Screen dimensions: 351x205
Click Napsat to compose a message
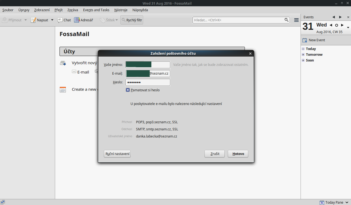click(39, 20)
